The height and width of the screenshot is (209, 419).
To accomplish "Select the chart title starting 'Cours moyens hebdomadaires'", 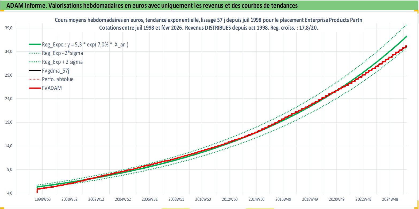I will point(209,20).
